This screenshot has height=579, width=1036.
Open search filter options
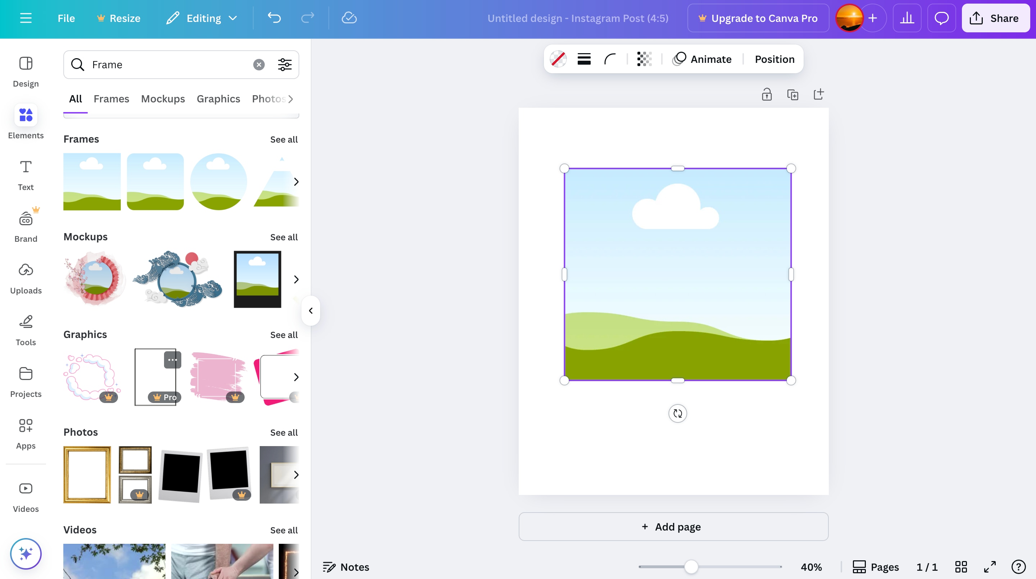[x=284, y=65]
